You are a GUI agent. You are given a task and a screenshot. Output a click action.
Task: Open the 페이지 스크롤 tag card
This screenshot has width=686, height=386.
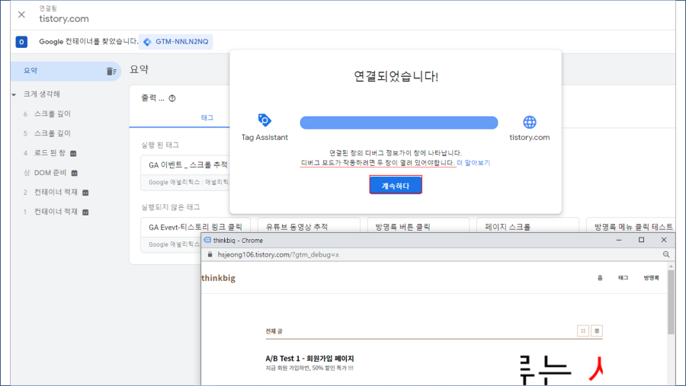click(x=527, y=225)
